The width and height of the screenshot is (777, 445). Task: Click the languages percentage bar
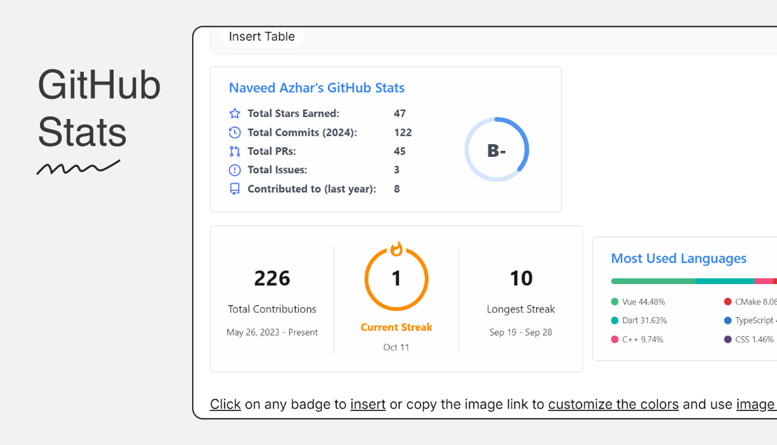694,281
